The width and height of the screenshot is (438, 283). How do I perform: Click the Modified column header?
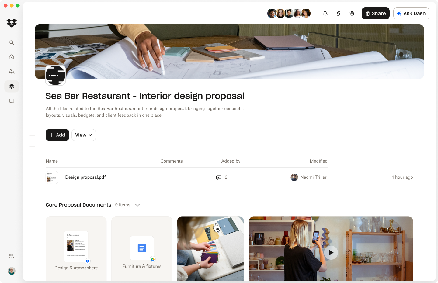point(318,161)
